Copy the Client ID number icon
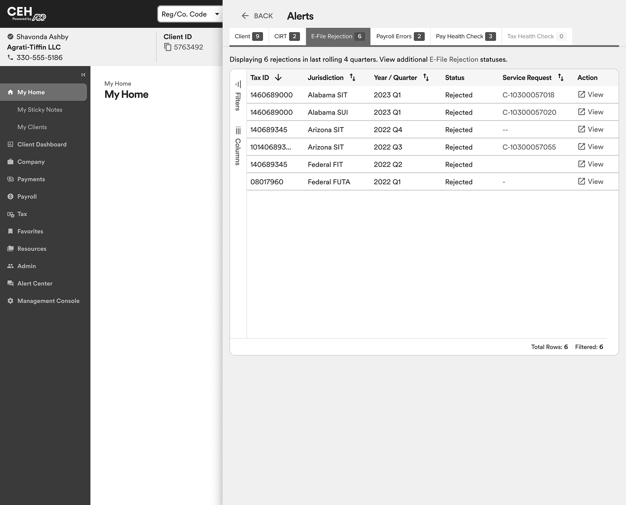Image resolution: width=626 pixels, height=505 pixels. click(168, 47)
